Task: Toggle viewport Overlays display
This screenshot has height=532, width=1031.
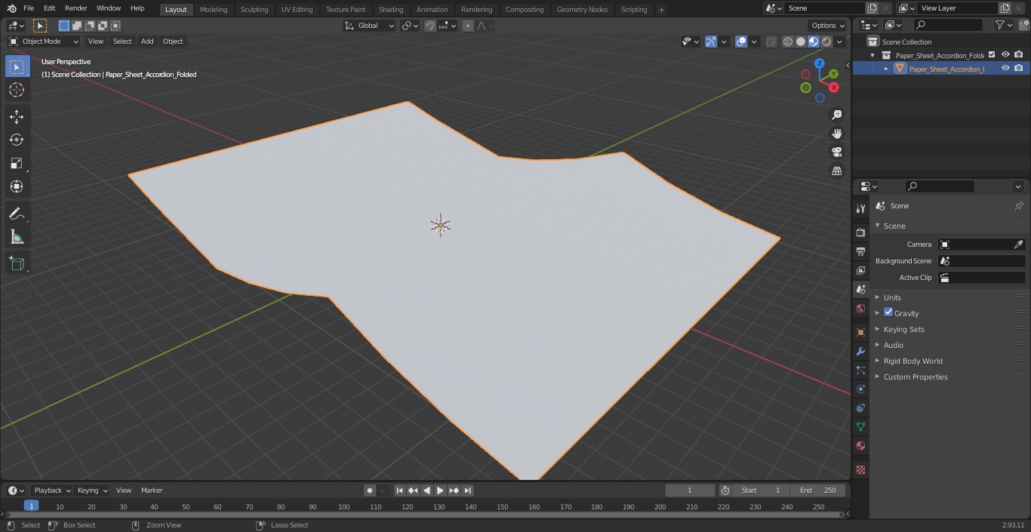Action: (x=741, y=42)
